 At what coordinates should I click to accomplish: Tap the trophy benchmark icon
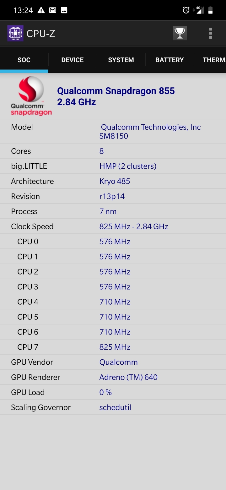(x=180, y=33)
